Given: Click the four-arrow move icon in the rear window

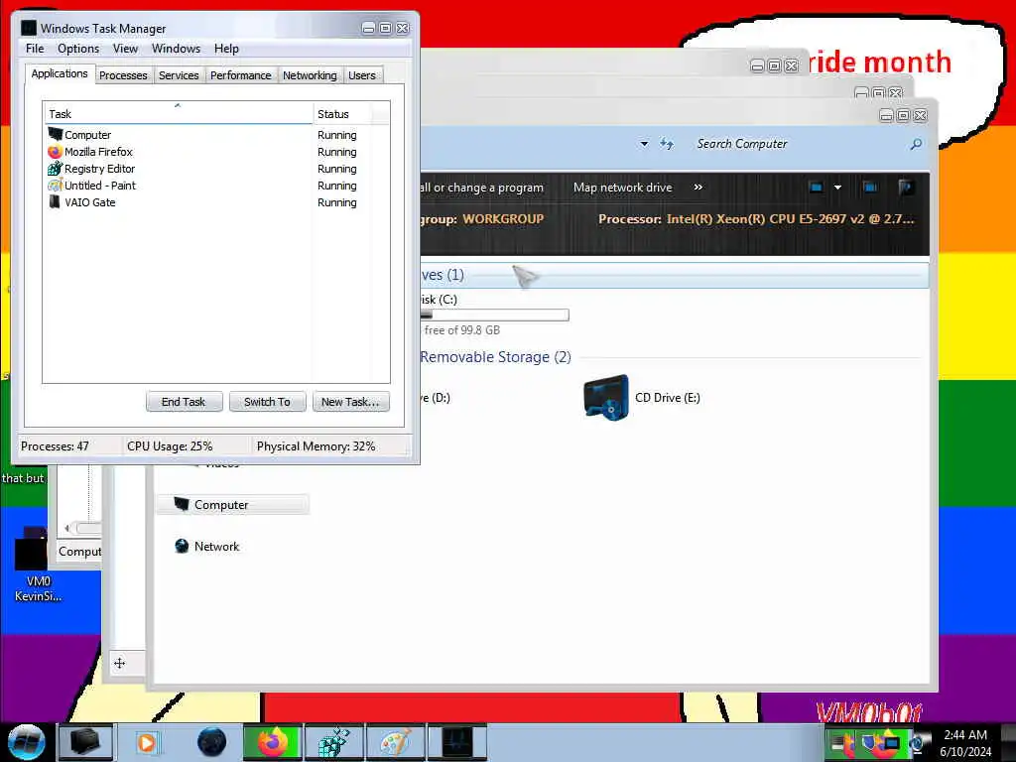Looking at the screenshot, I should tap(120, 663).
